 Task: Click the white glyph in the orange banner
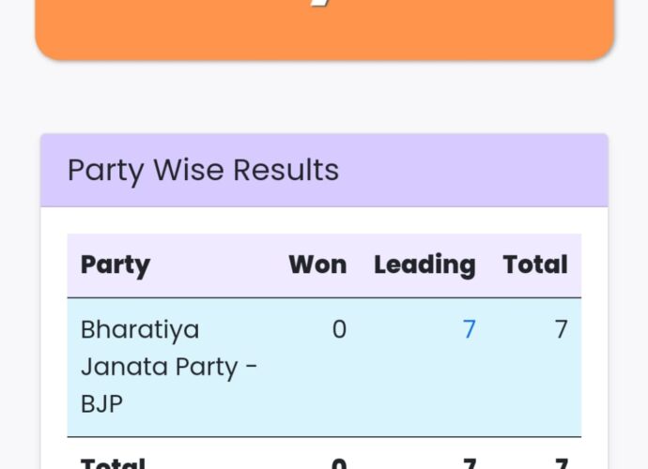(324, 9)
